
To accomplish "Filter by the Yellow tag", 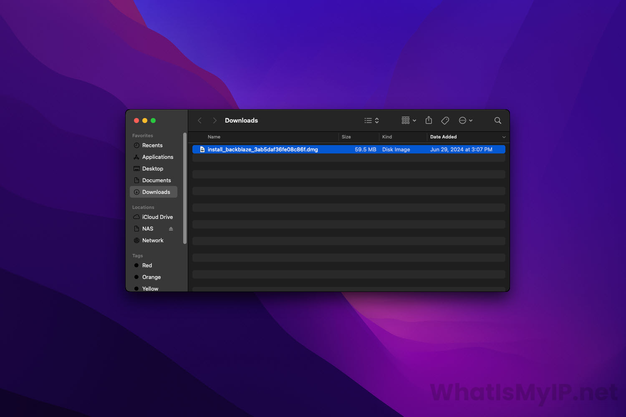I will [150, 288].
